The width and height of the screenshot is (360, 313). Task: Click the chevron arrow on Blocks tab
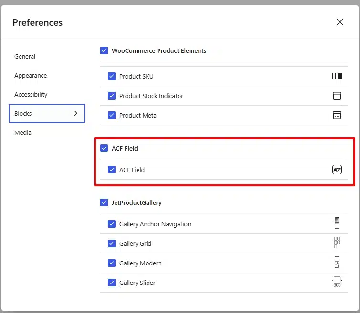pos(76,113)
